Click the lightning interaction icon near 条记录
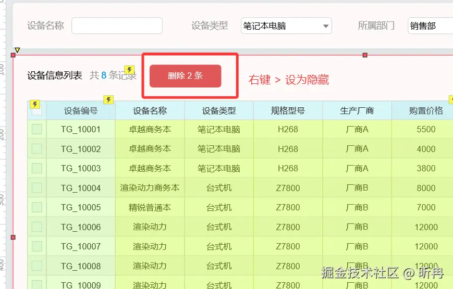 point(129,70)
